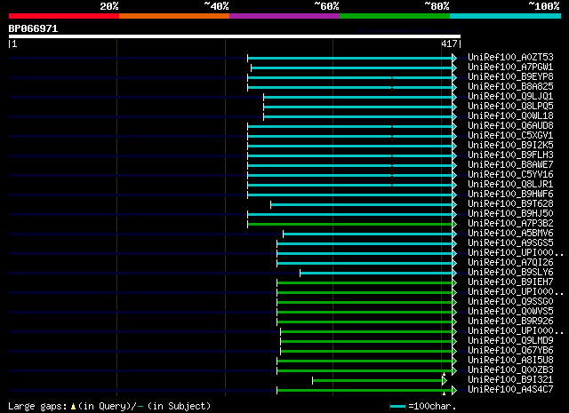Open hit UniRef100_A5BMV6
The image size is (569, 413).
[510, 234]
